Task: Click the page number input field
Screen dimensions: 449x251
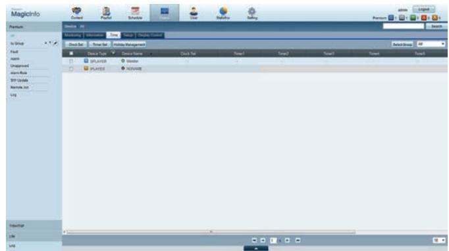Action: point(273,240)
